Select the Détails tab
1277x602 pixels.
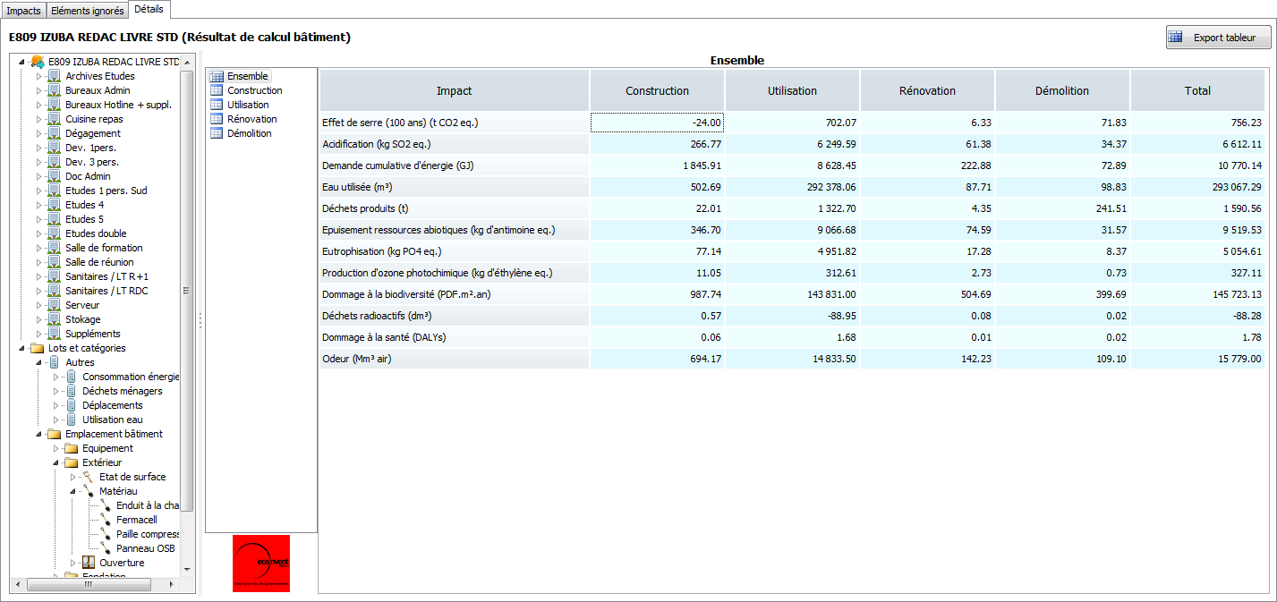point(149,9)
